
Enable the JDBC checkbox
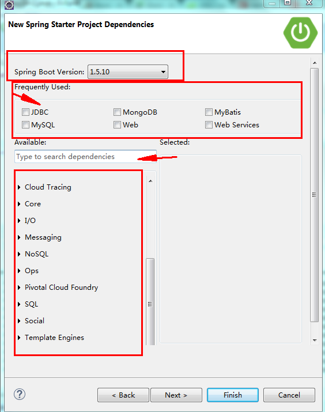coord(25,112)
